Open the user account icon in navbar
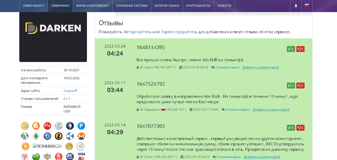Image resolution: width=337 pixels, height=160 pixels. (296, 6)
